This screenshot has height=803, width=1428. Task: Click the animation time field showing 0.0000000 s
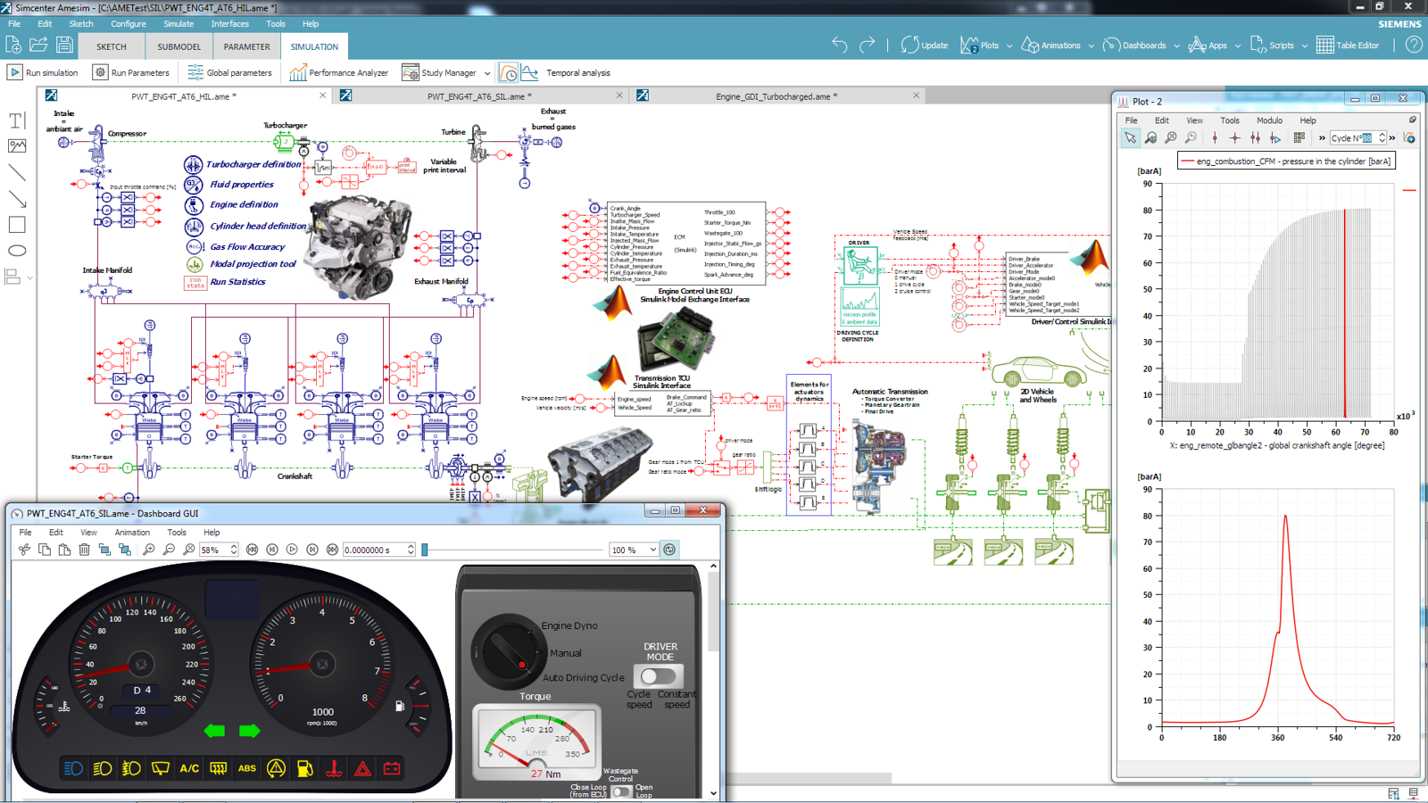(379, 550)
